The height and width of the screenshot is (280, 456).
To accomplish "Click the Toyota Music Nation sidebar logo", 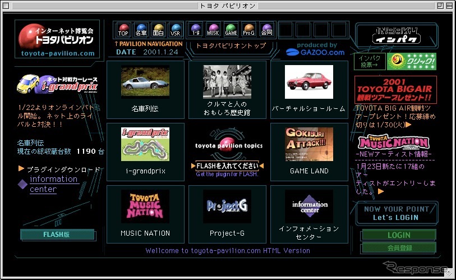I will [394, 142].
